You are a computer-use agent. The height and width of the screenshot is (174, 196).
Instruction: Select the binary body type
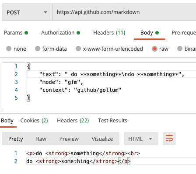pyautogui.click(x=186, y=49)
